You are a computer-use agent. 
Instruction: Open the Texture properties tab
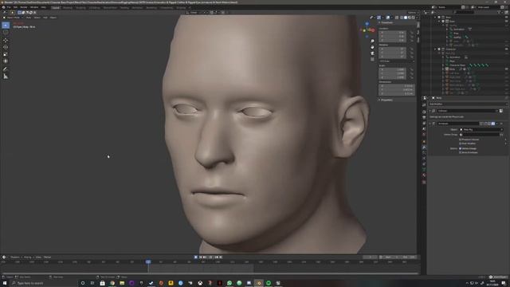click(x=424, y=183)
